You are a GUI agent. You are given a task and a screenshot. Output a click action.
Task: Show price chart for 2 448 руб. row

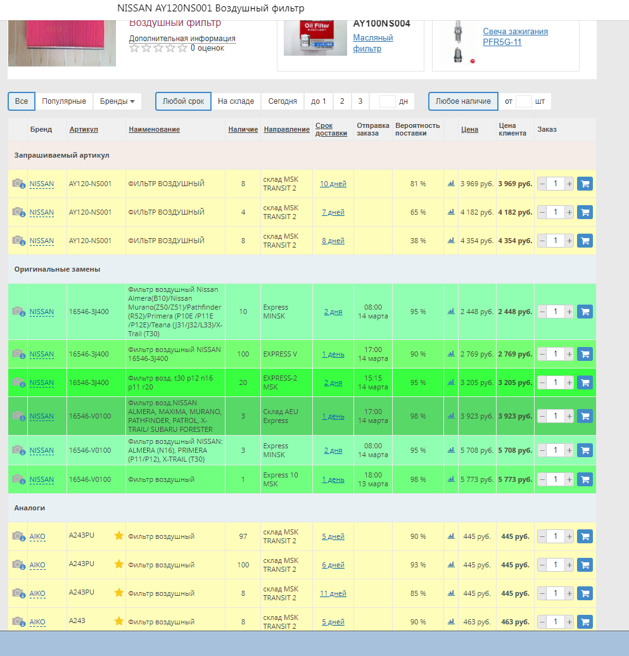pyautogui.click(x=451, y=312)
